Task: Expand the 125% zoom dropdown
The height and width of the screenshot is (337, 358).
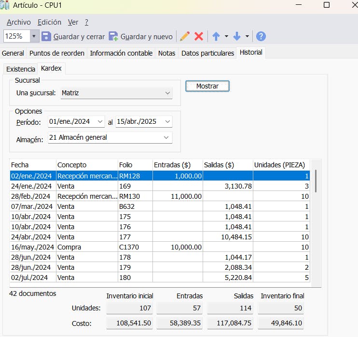Action: (34, 36)
